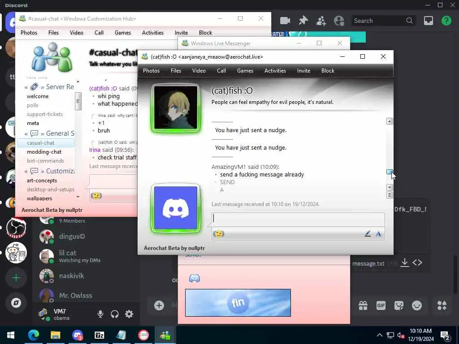View message.txt code preview

pos(417,262)
